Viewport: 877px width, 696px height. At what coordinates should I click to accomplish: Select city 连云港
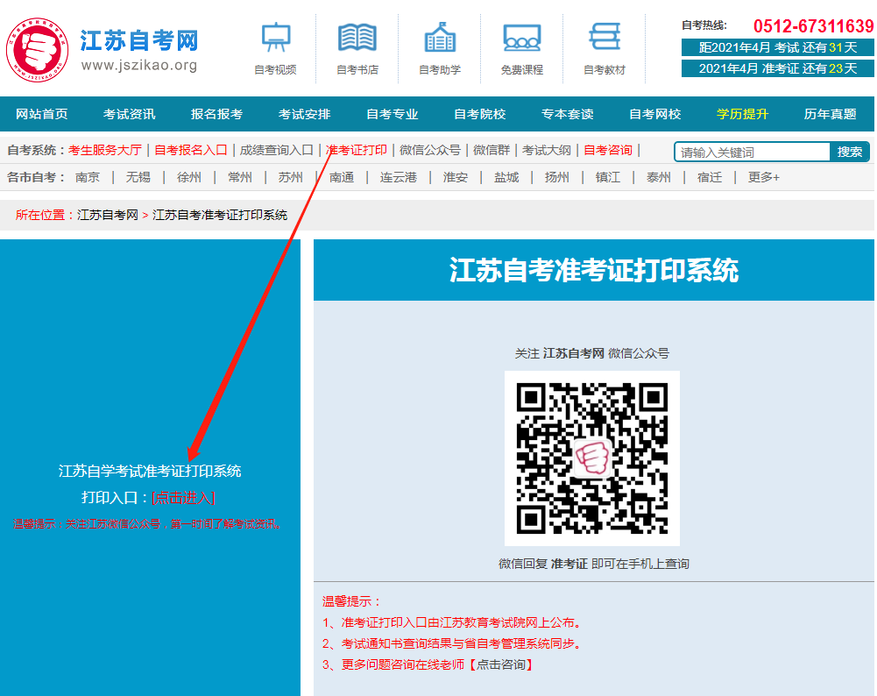pyautogui.click(x=399, y=177)
